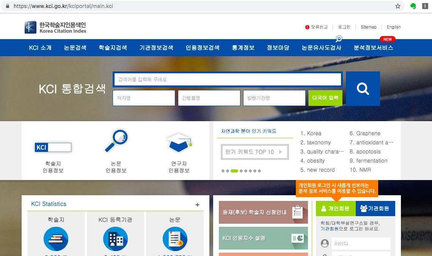Screen dimensions: 432x256
Task: Select the active green carousel indicator
Action: [x=234, y=171]
